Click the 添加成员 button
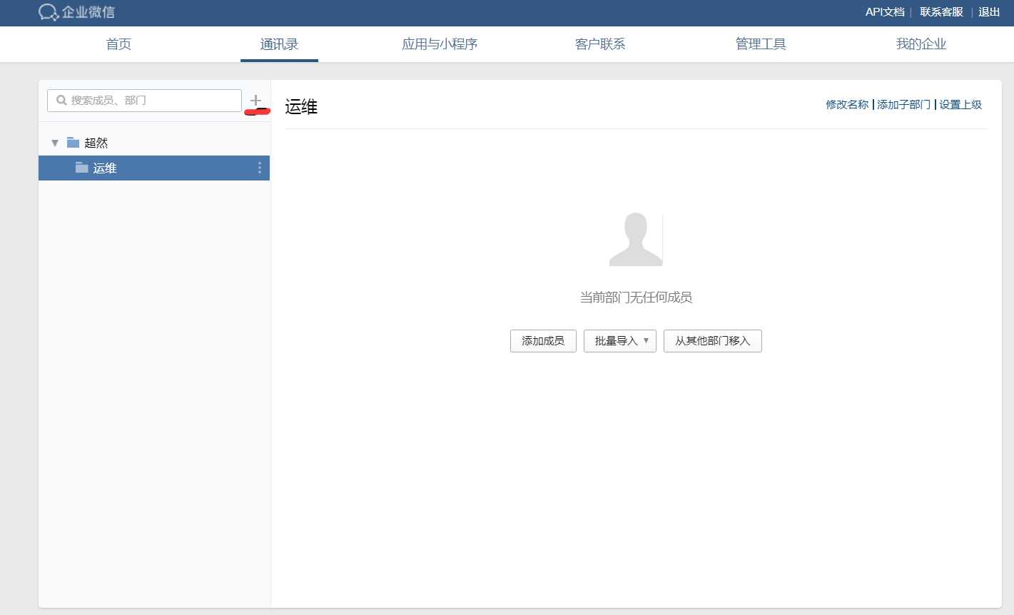The height and width of the screenshot is (615, 1014). coord(543,341)
